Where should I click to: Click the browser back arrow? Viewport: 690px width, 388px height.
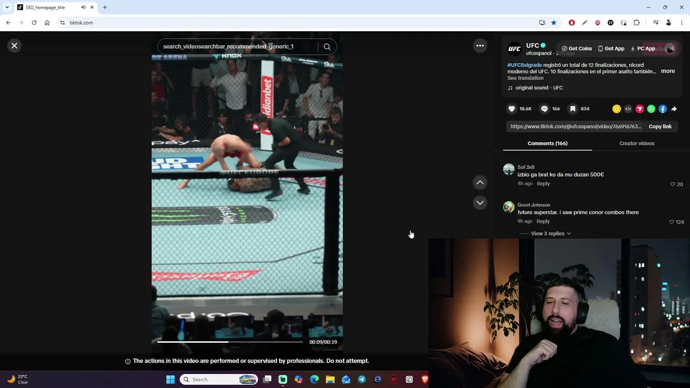8,23
